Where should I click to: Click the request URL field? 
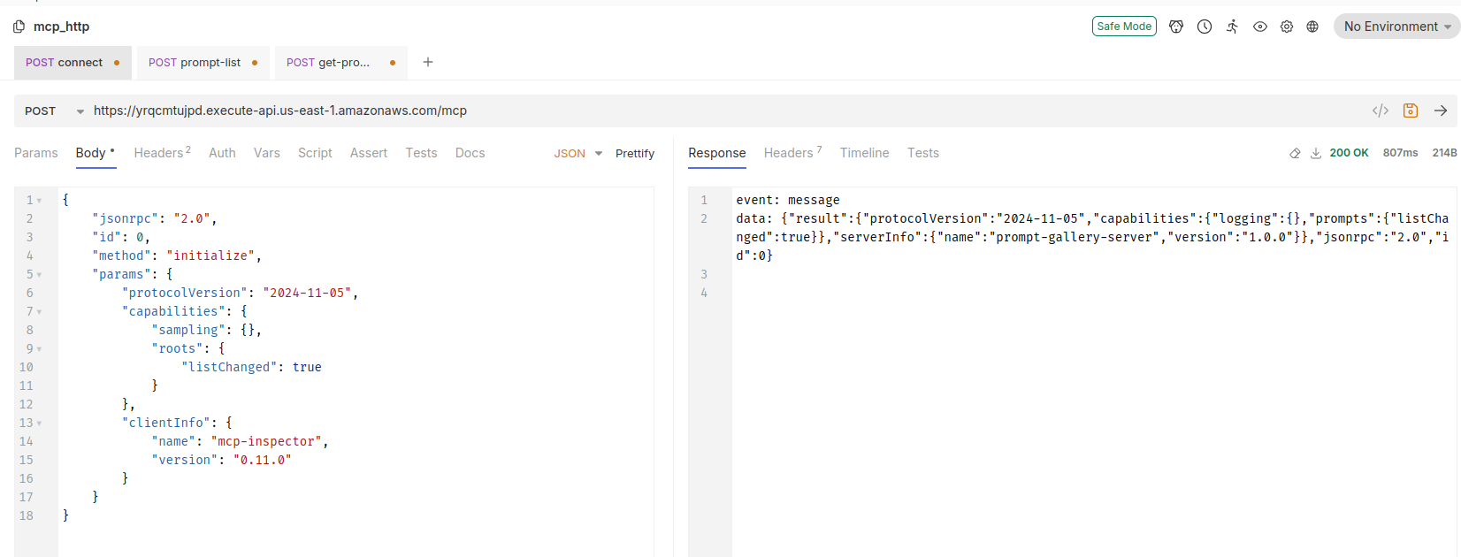click(725, 111)
